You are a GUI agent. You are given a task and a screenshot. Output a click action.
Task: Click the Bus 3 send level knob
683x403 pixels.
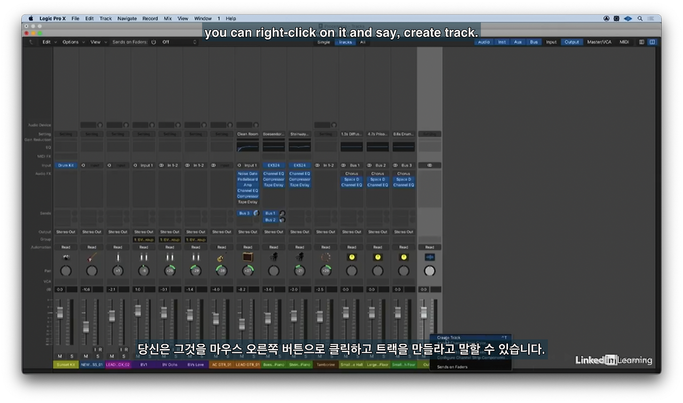click(256, 213)
